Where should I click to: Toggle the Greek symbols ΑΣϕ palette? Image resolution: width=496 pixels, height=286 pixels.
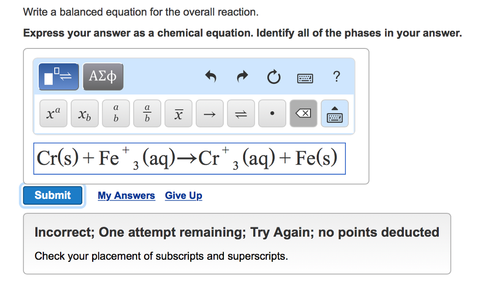point(103,76)
